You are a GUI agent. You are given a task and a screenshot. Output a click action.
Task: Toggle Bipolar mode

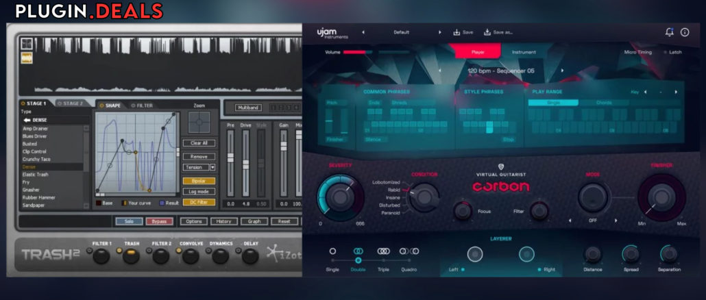(199, 181)
